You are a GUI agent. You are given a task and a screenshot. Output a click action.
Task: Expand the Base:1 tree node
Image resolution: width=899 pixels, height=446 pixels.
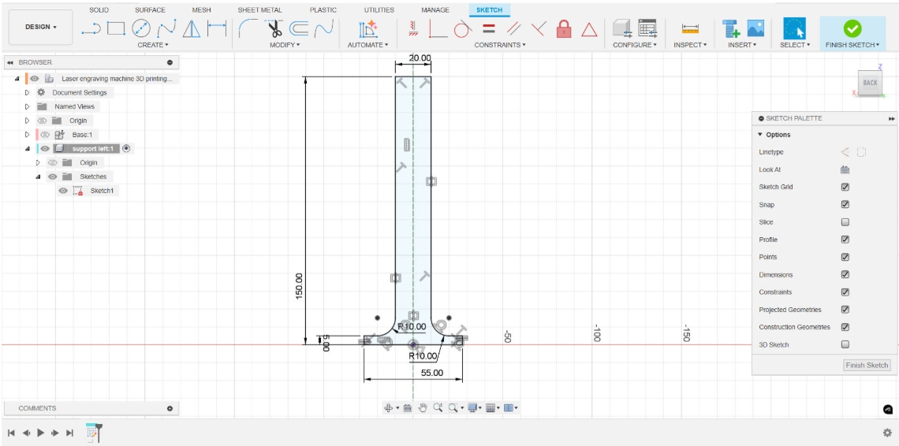click(x=27, y=135)
